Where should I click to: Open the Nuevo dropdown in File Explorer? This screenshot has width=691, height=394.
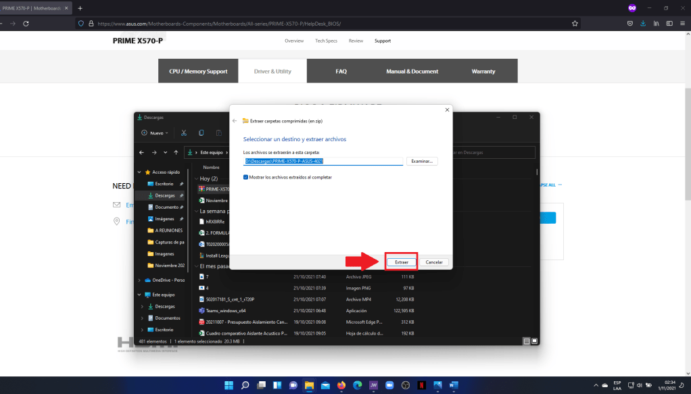(x=154, y=133)
